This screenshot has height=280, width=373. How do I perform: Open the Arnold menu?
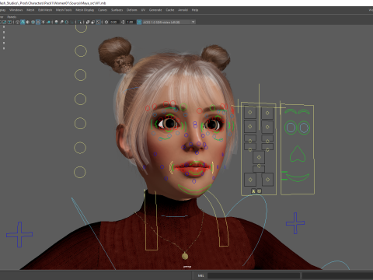point(183,10)
